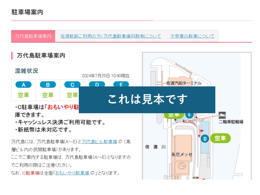The image size is (260, 195).
Task: Click the これは見本です banner
Action: (147, 100)
